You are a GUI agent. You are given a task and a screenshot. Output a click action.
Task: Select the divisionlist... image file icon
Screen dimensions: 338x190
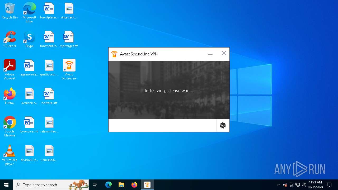pyautogui.click(x=29, y=154)
